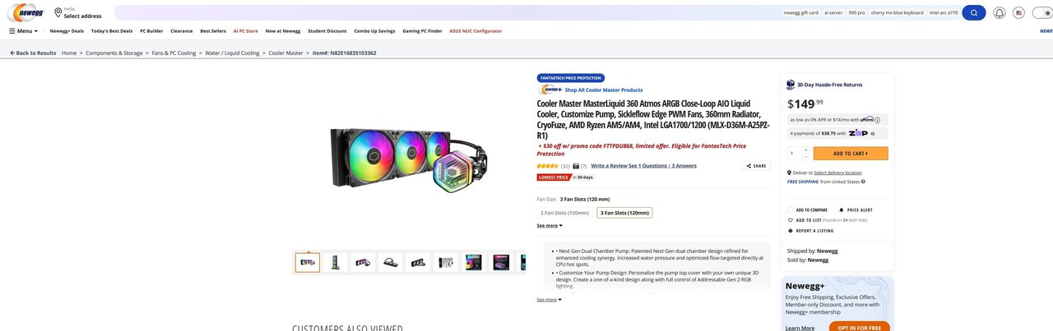Image resolution: width=1053 pixels, height=331 pixels.
Task: Open the hamburger Menu dropdown
Action: 23,31
